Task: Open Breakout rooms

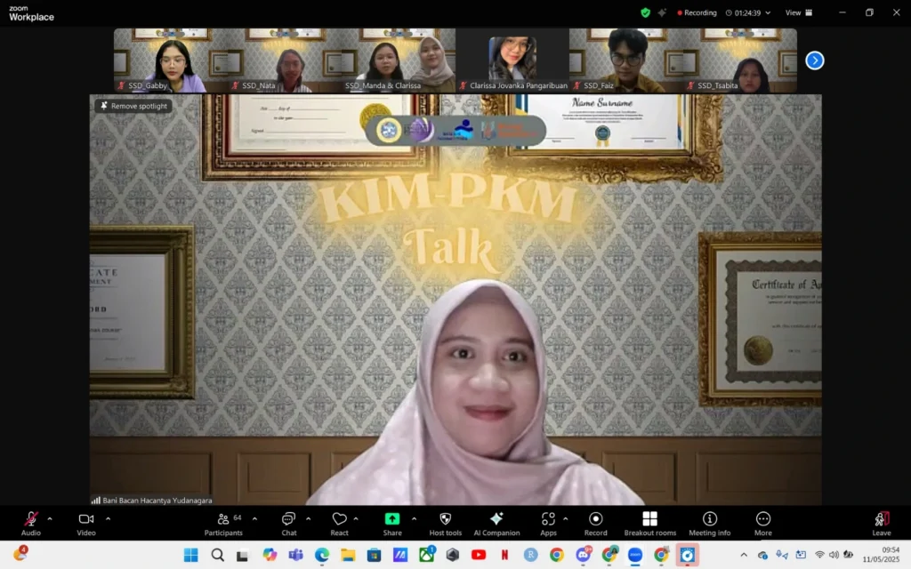Action: [x=650, y=523]
